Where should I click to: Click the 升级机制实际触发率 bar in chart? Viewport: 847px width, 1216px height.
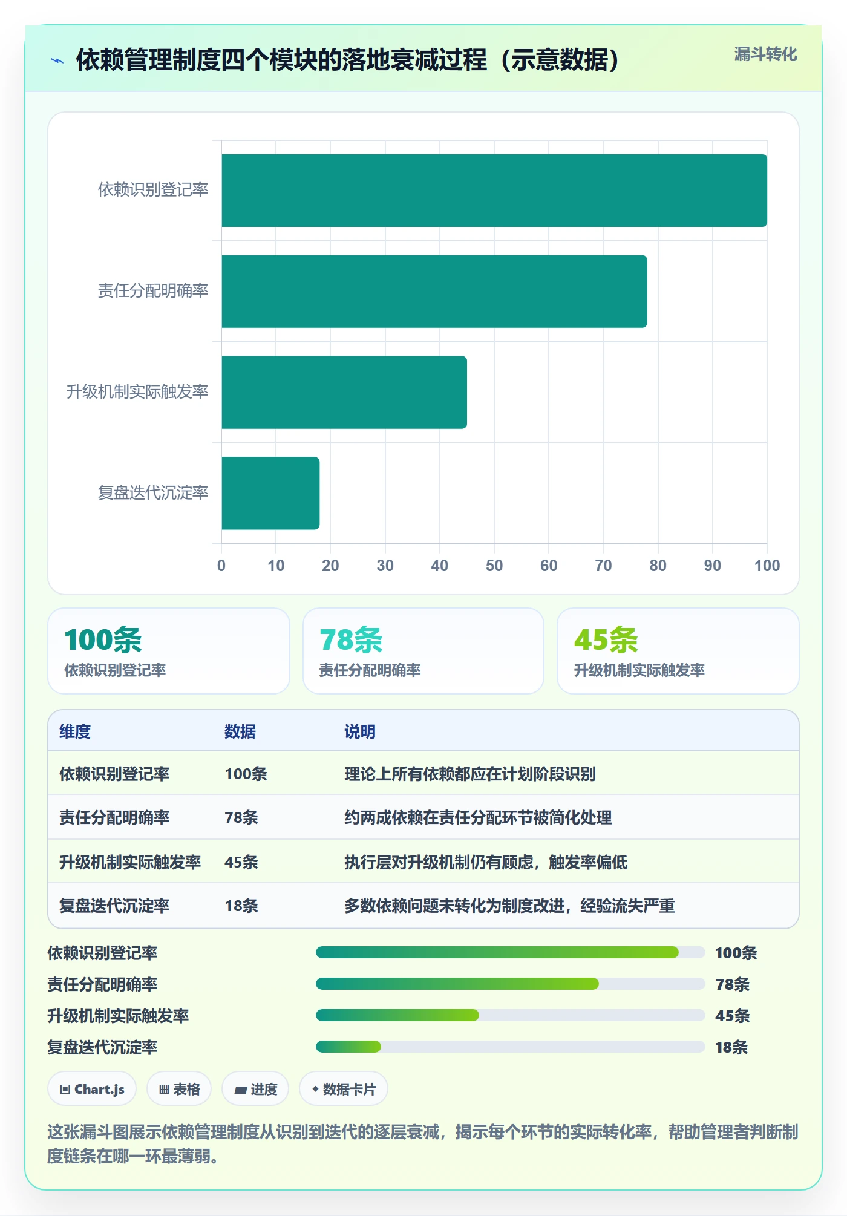point(344,393)
